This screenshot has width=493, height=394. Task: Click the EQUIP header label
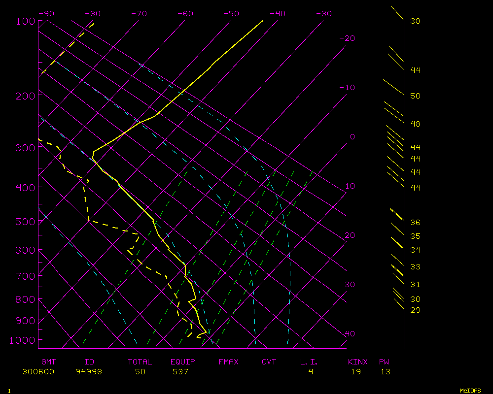(183, 362)
